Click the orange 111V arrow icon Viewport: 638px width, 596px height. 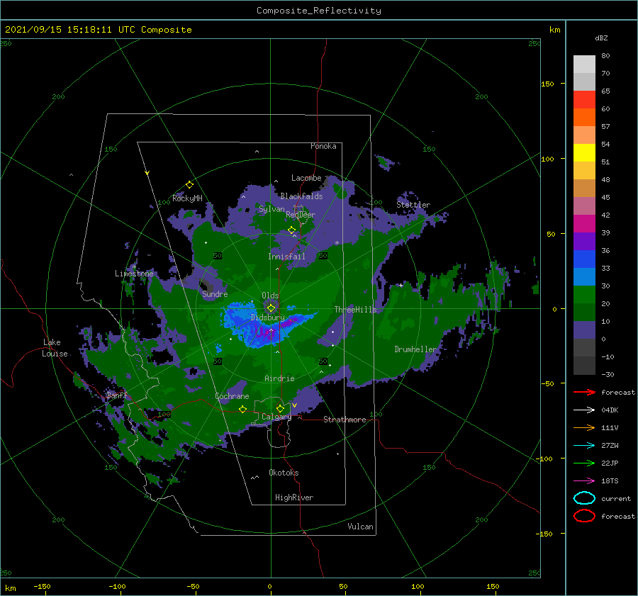[584, 427]
